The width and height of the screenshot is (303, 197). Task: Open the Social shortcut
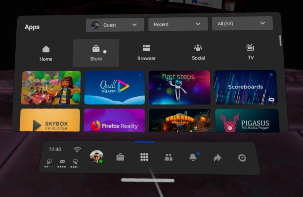[x=198, y=52]
